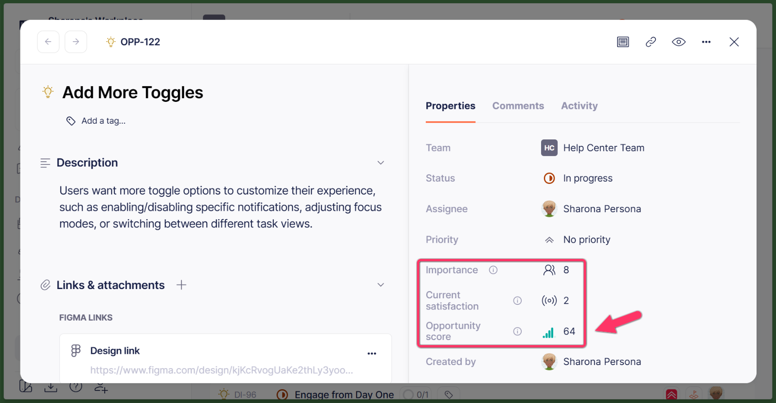Switch to the Comments tab
This screenshot has width=776, height=403.
point(518,106)
